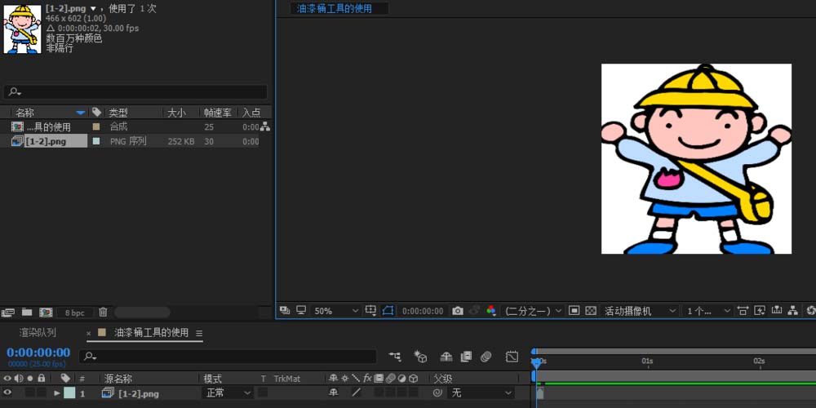816x408 pixels.
Task: Switch to the 渲染队列 tab
Action: (39, 333)
